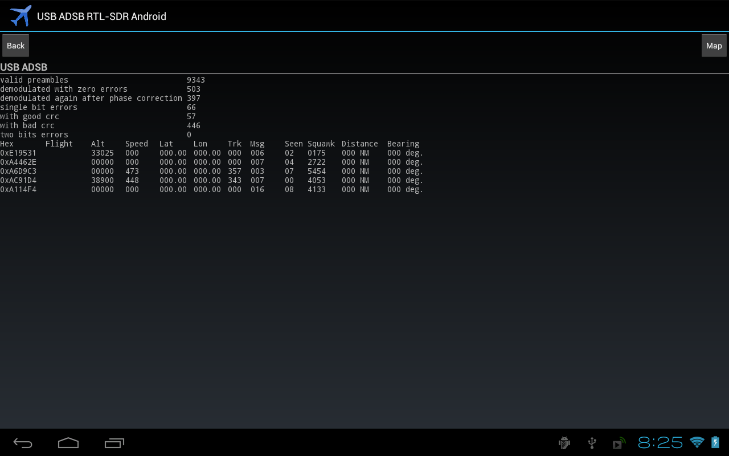Tap the Wi-Fi signal icon
The image size is (729, 456).
(x=697, y=442)
